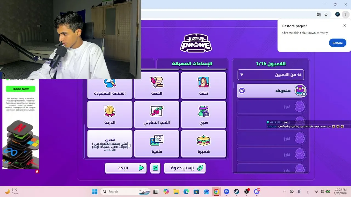Click the players list scrollbar
The height and width of the screenshot is (197, 351).
click(234, 85)
